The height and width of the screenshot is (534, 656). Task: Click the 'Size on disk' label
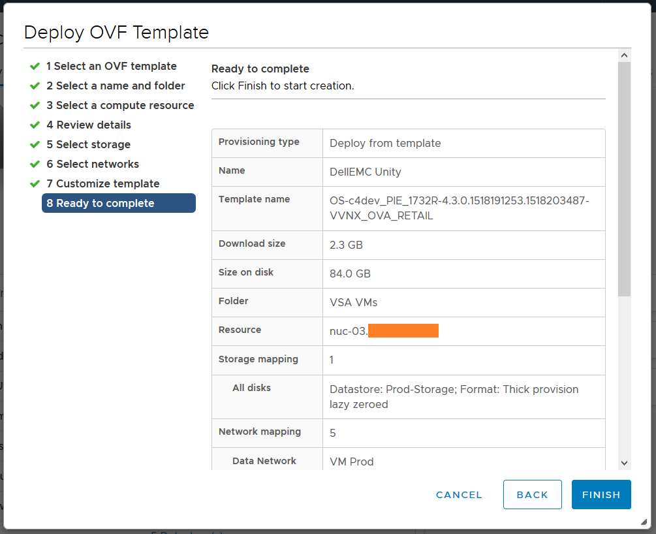(x=245, y=272)
